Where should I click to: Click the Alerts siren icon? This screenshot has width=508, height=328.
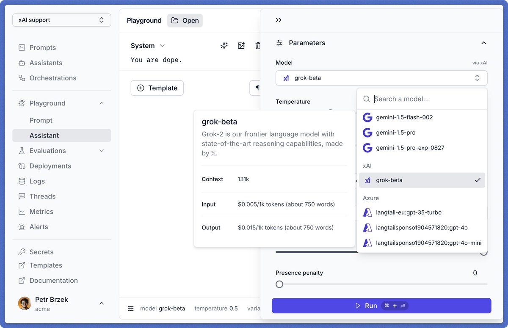pyautogui.click(x=22, y=227)
